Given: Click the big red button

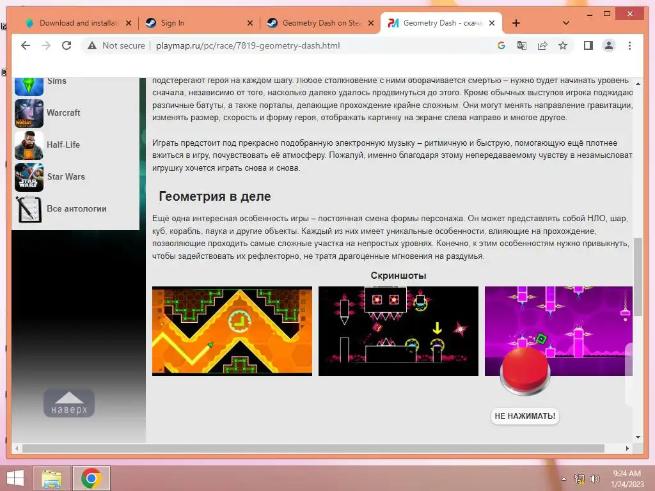Looking at the screenshot, I should click(x=525, y=371).
